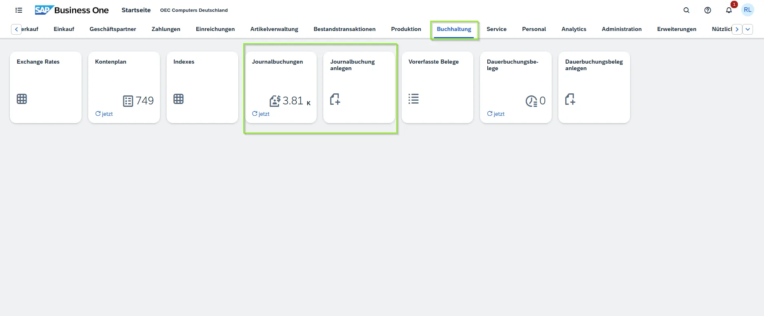Open the main navigation menu icon
Viewport: 764px width, 316px height.
tap(19, 10)
